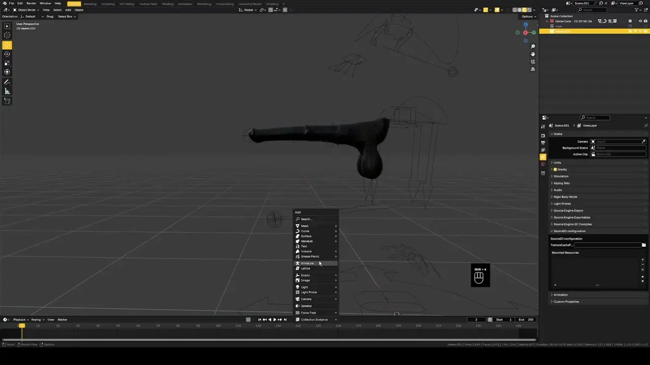
Task: Choose Armature in the Add menu
Action: [316, 263]
